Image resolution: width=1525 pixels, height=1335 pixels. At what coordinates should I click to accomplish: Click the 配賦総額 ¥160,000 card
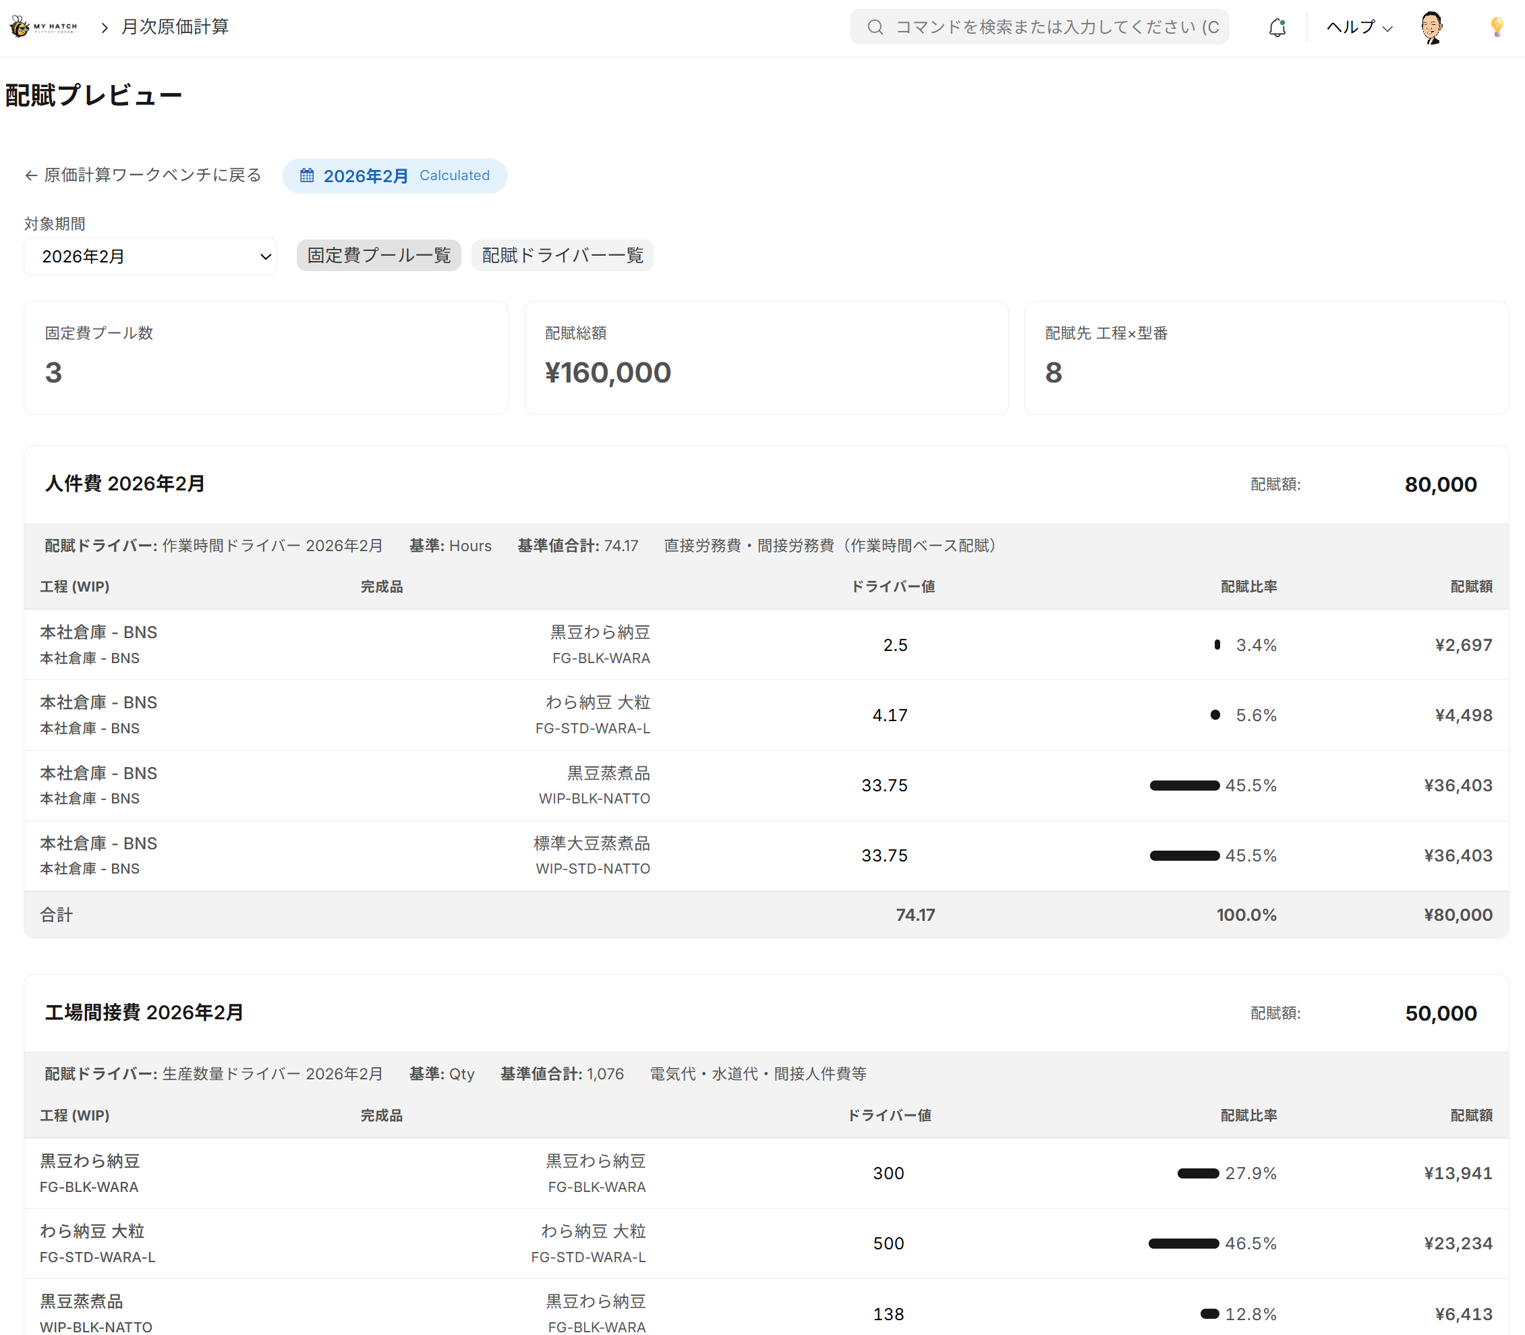coord(766,358)
